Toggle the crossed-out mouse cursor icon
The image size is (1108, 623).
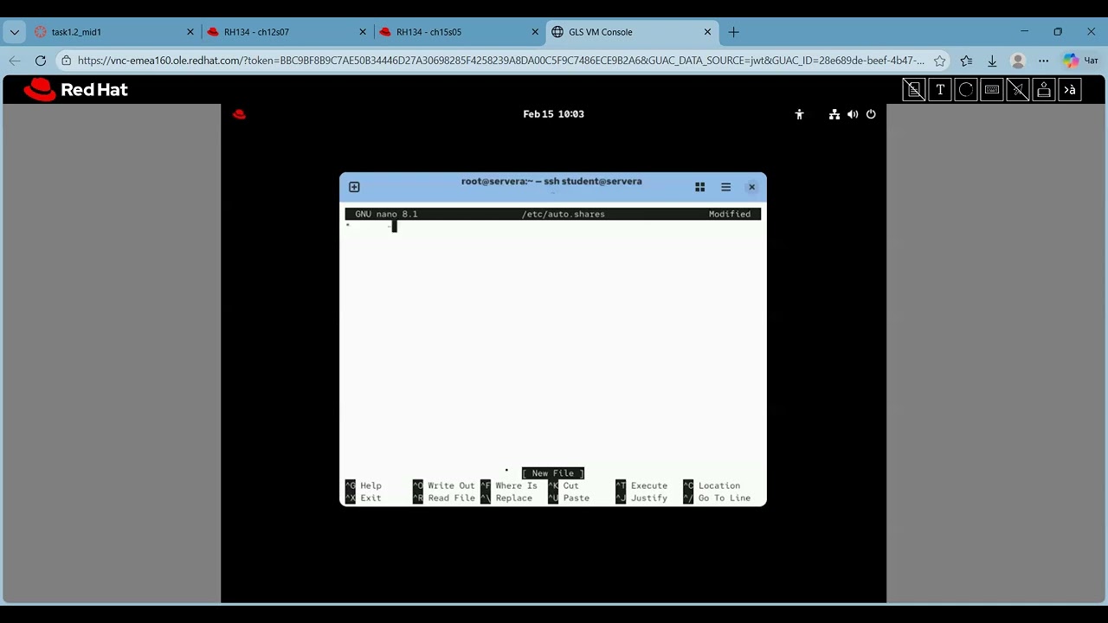1018,89
